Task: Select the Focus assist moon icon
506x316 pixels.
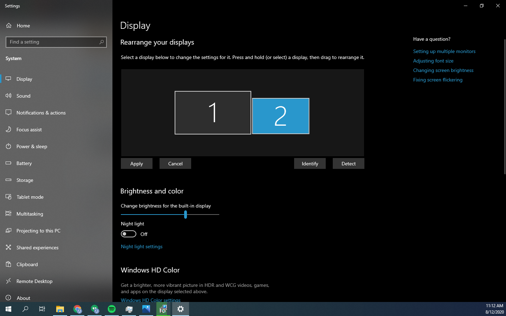Action: point(9,130)
